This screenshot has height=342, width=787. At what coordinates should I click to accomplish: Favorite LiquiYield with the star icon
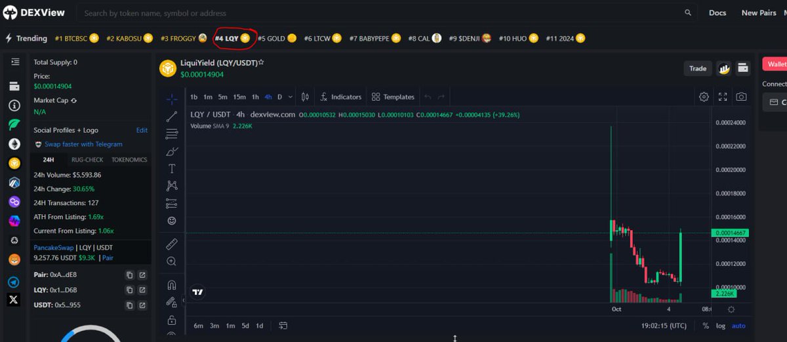coord(261,63)
